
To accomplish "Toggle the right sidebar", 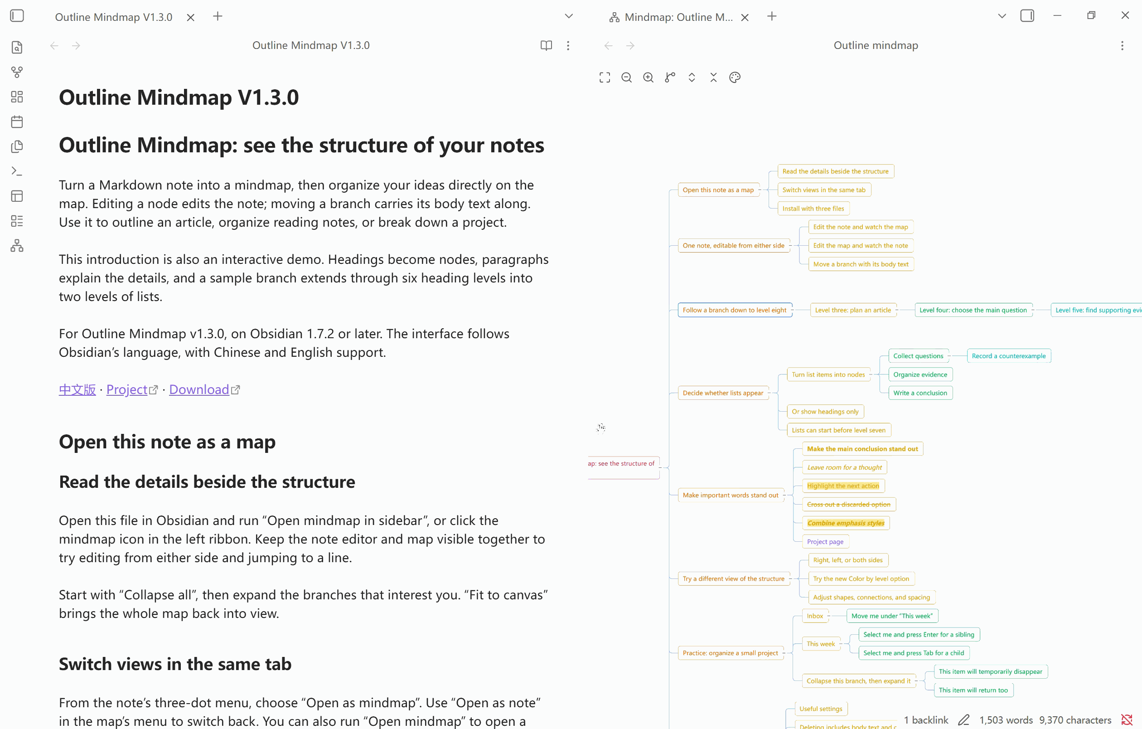I will (x=1027, y=16).
